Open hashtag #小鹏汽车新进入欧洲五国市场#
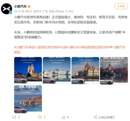This screenshot has width=130, height=121. 36,47
